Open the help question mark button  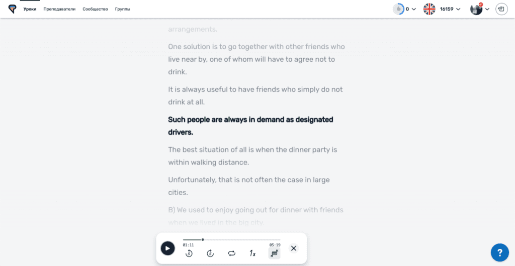[500, 252]
